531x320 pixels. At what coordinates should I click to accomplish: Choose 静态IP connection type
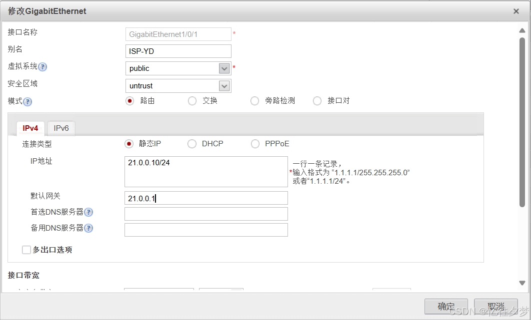tap(129, 144)
